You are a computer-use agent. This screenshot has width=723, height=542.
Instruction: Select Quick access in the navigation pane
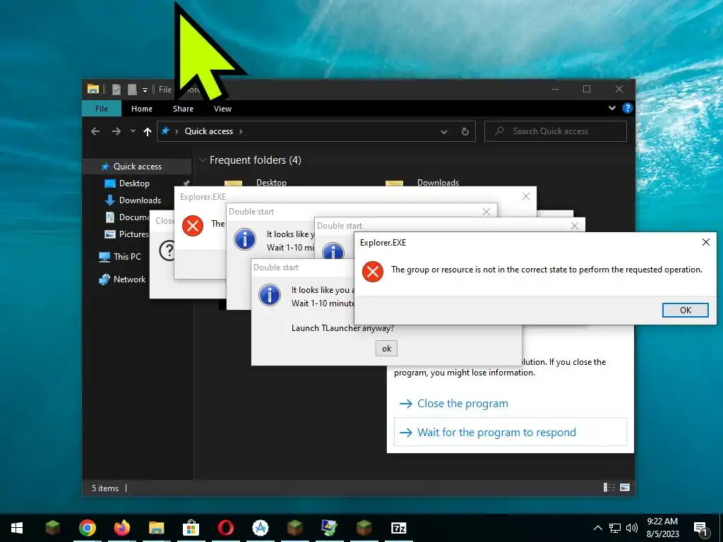[x=137, y=167]
